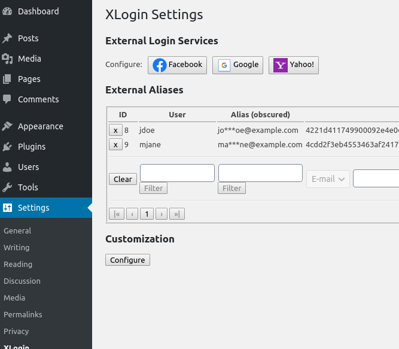Image resolution: width=399 pixels, height=349 pixels.
Task: Configure Facebook login service
Action: [x=178, y=65]
